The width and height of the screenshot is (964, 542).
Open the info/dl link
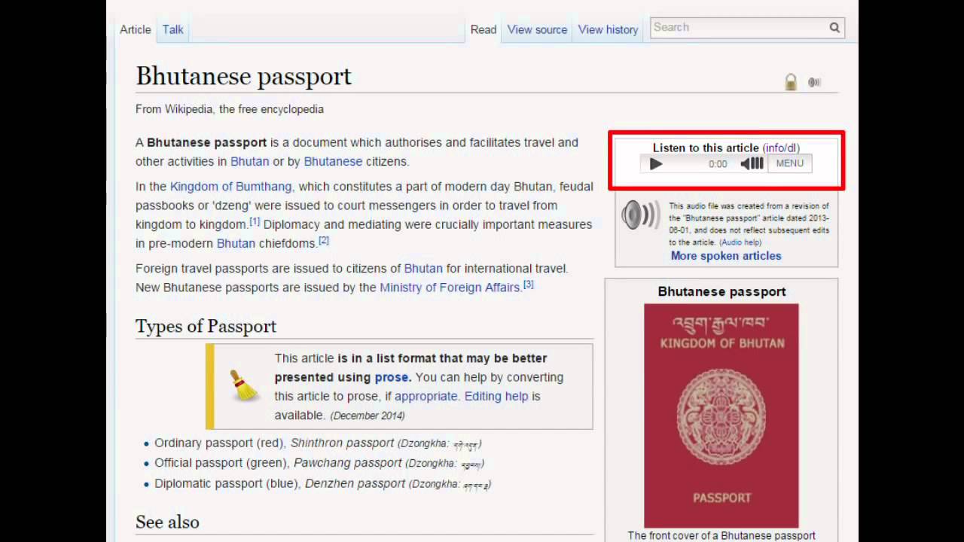(x=781, y=148)
